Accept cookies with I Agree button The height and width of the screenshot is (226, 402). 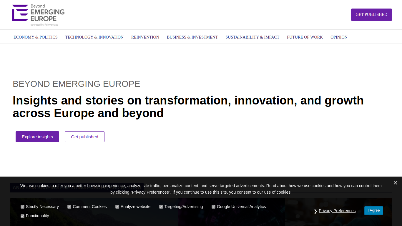[374, 210]
